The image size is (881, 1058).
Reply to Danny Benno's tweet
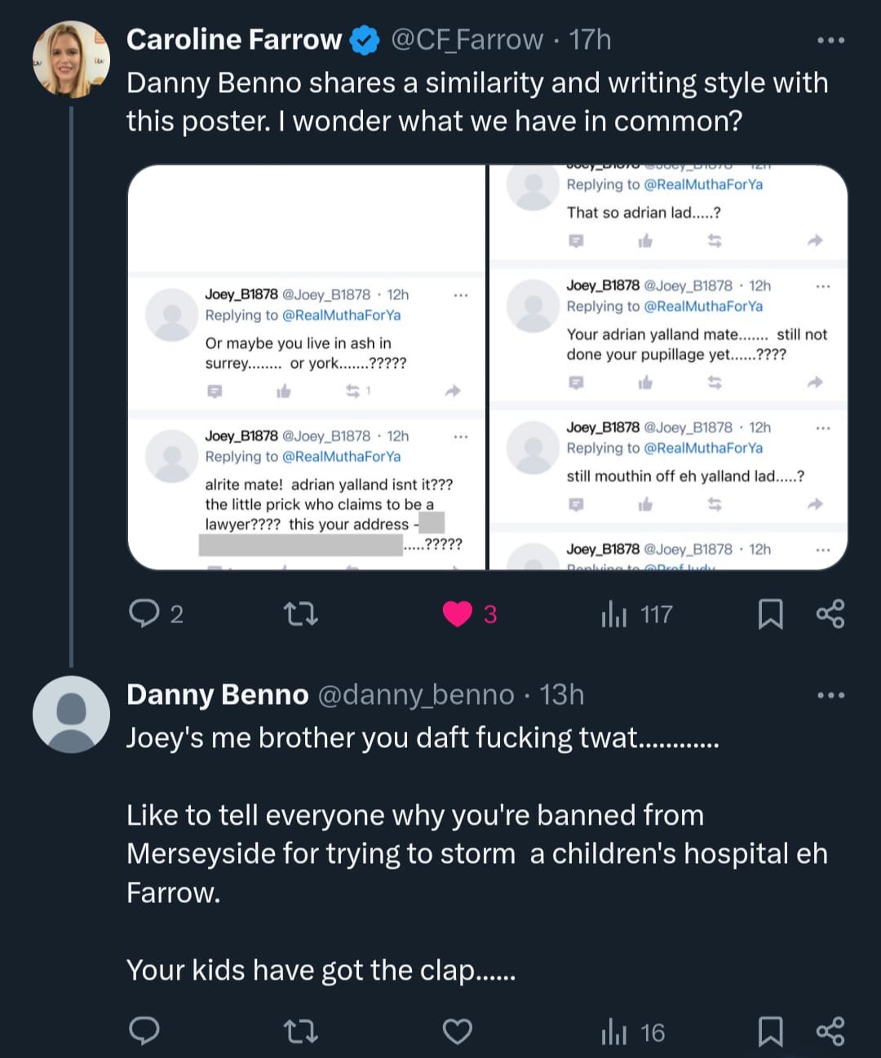point(145,1032)
